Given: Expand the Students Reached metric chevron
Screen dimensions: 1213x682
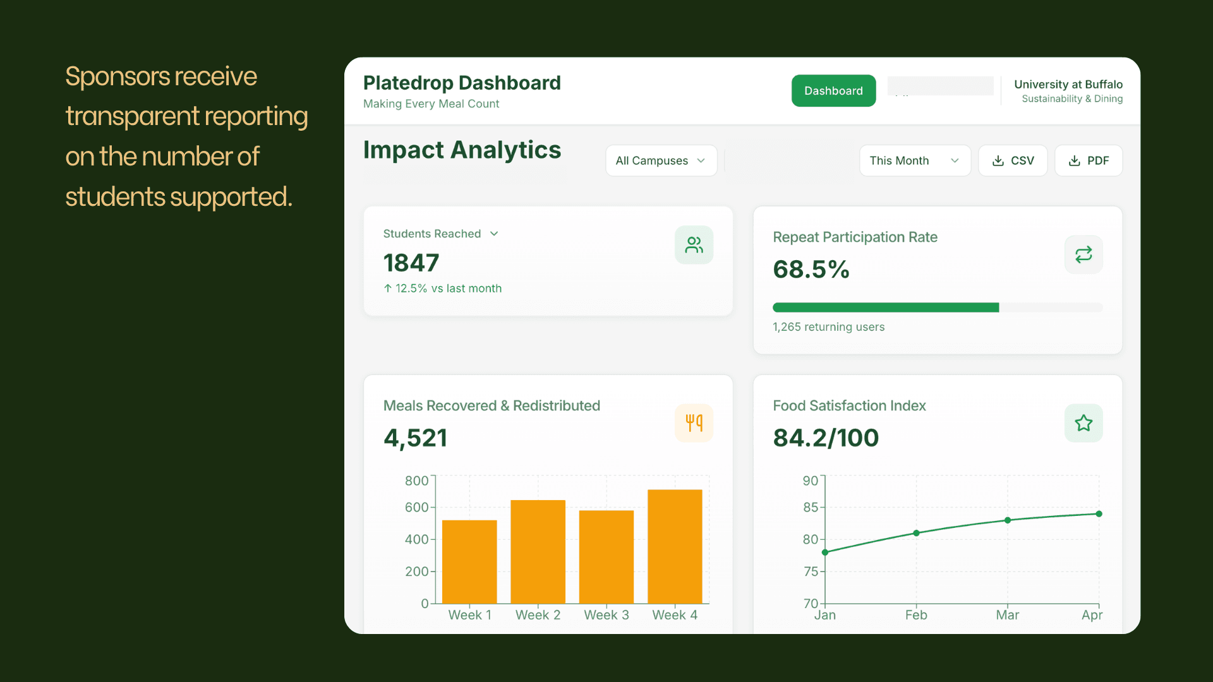Looking at the screenshot, I should pyautogui.click(x=494, y=234).
